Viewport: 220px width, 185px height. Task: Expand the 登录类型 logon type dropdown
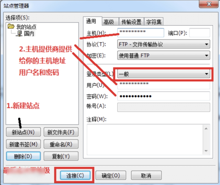[x=164, y=74]
